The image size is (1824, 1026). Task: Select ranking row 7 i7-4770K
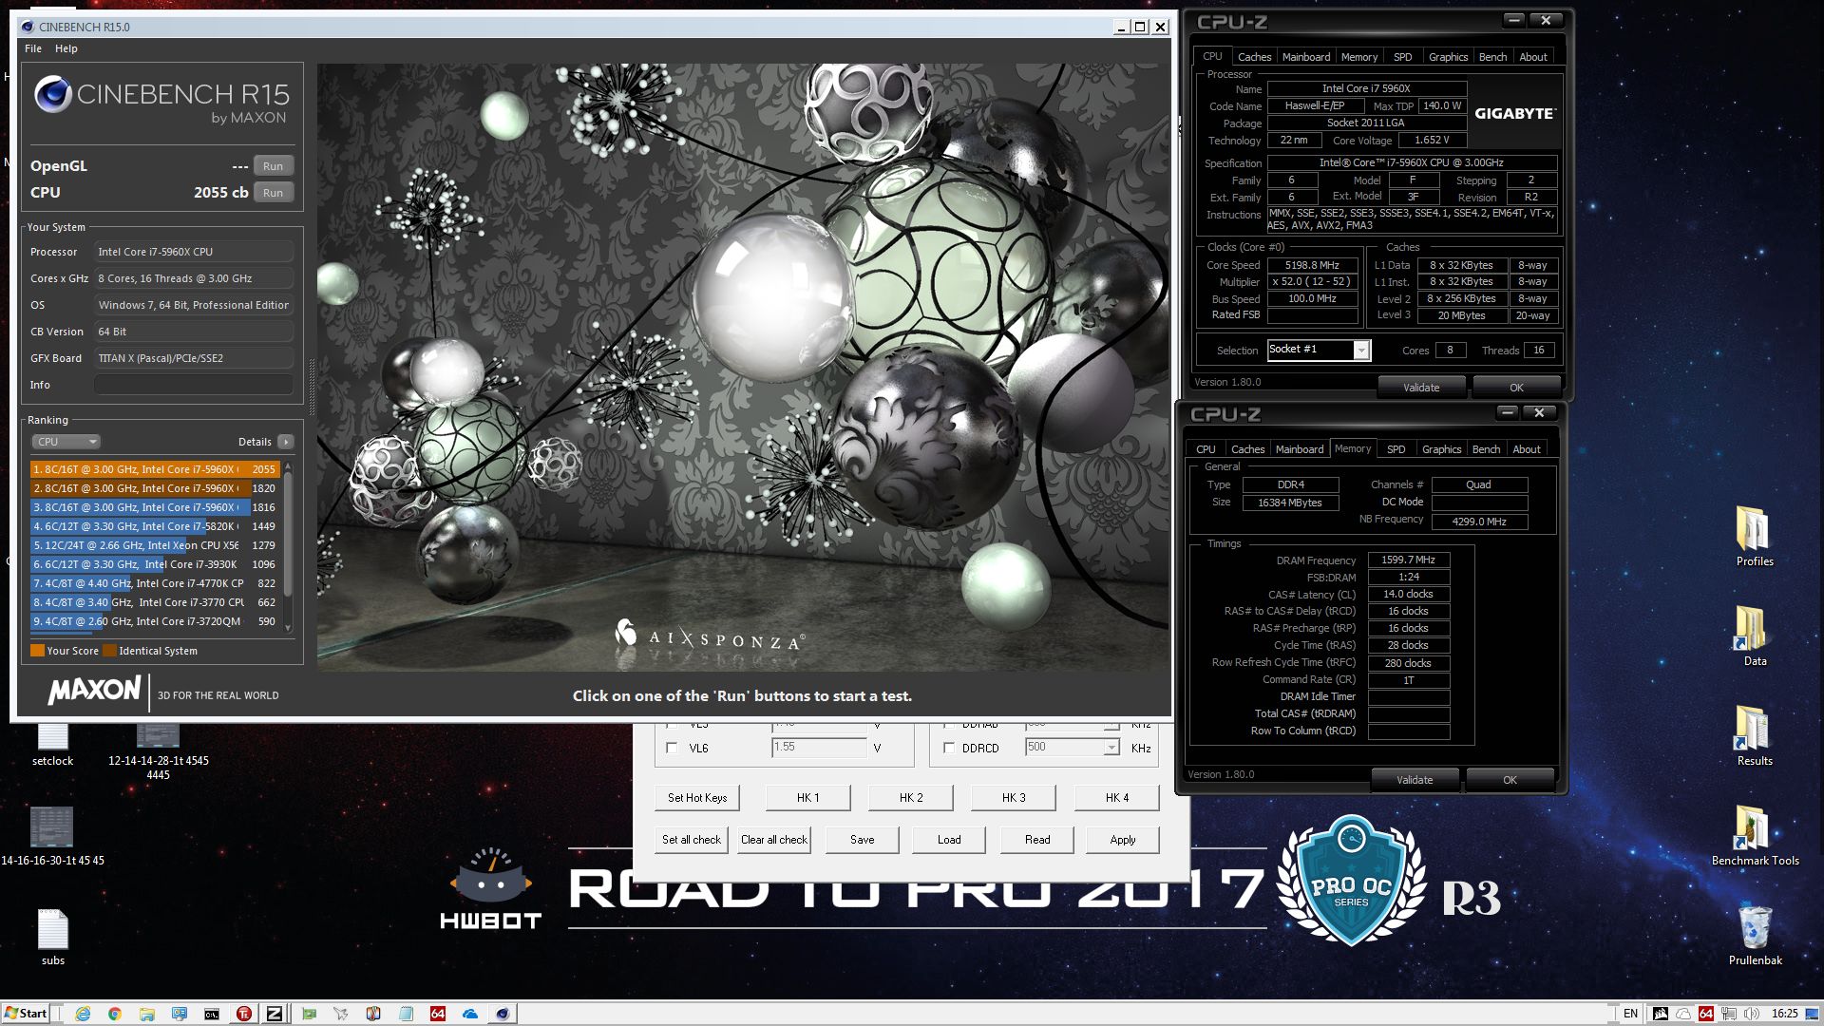(x=154, y=583)
